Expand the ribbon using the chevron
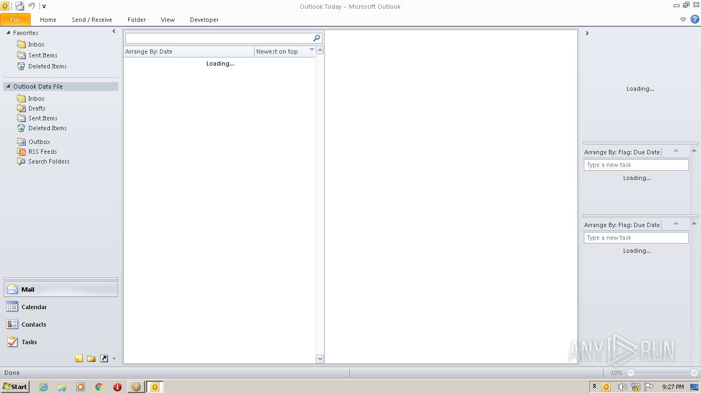The image size is (701, 394). (683, 20)
